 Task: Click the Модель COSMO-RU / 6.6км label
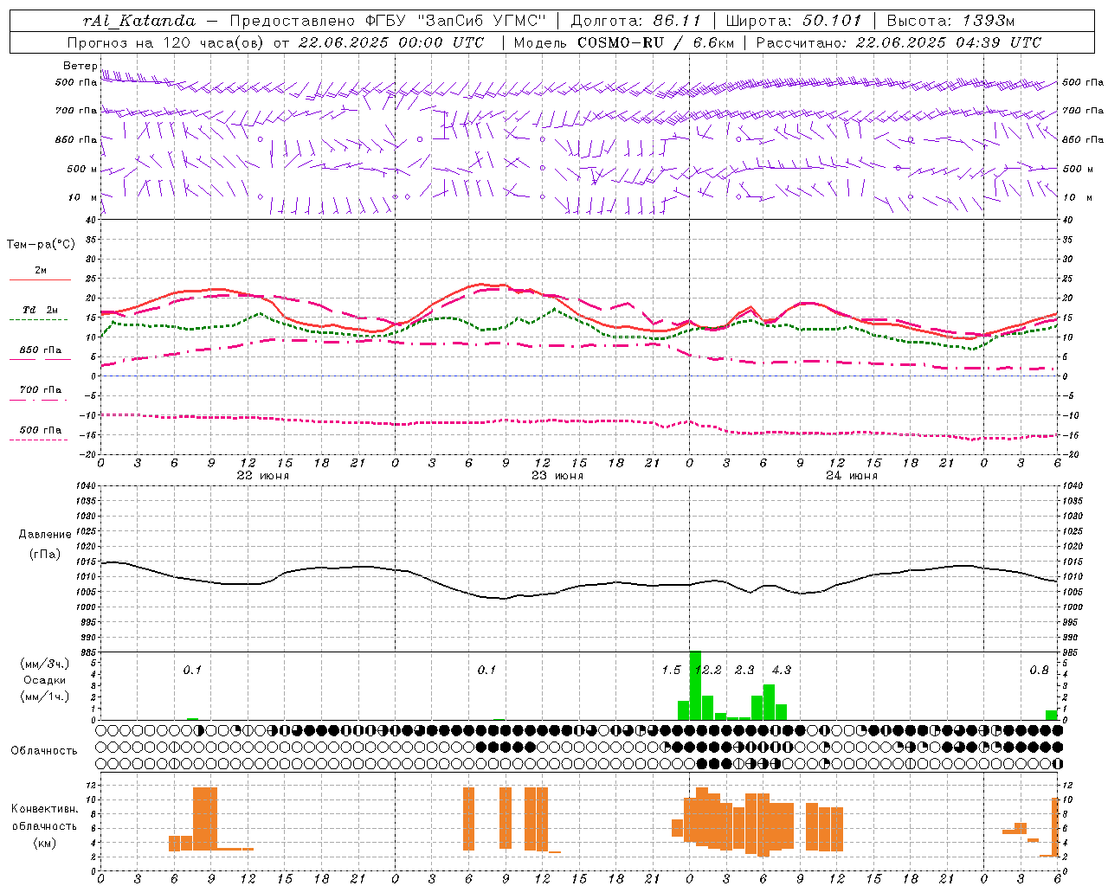coord(623,42)
